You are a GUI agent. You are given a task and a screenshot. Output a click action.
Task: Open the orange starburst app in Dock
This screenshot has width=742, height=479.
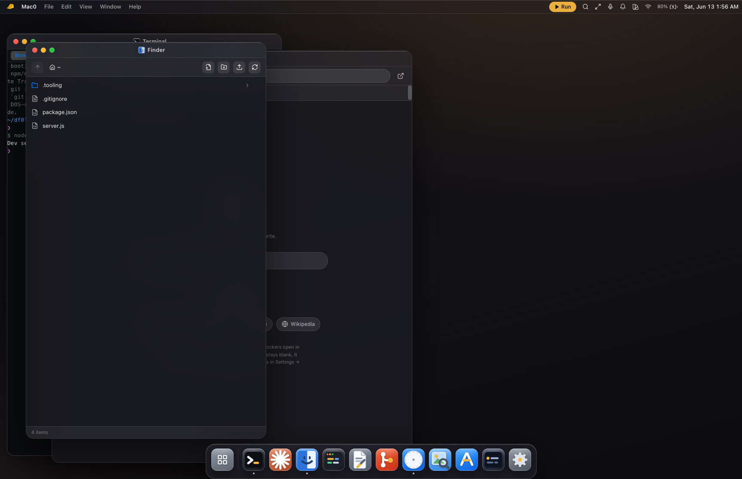[280, 460]
